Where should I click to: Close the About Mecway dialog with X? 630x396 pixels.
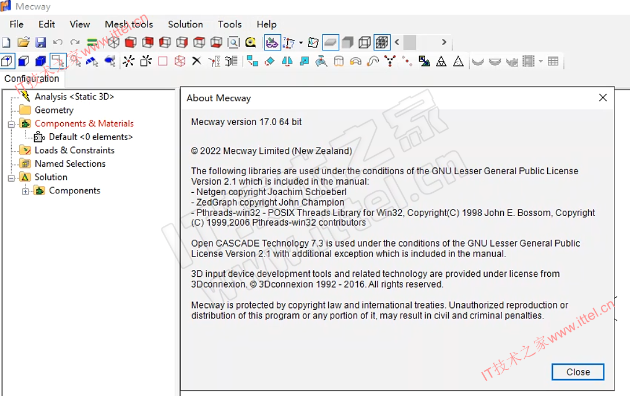tap(603, 98)
